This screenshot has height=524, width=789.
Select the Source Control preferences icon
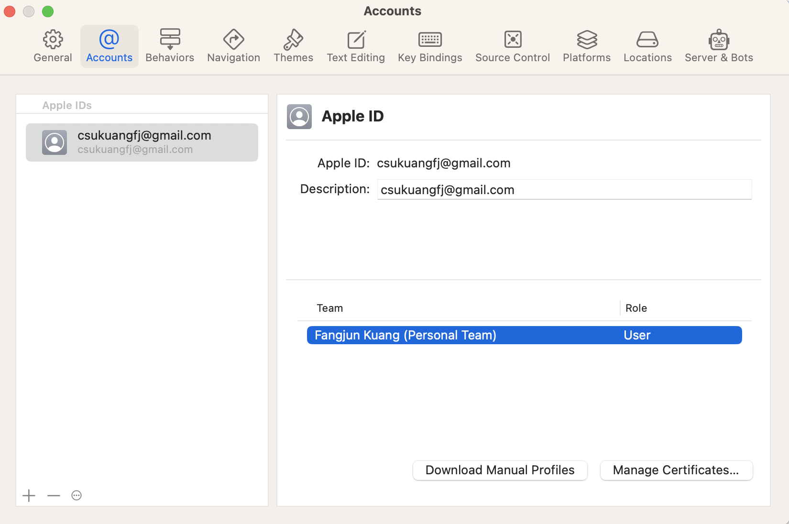click(513, 39)
